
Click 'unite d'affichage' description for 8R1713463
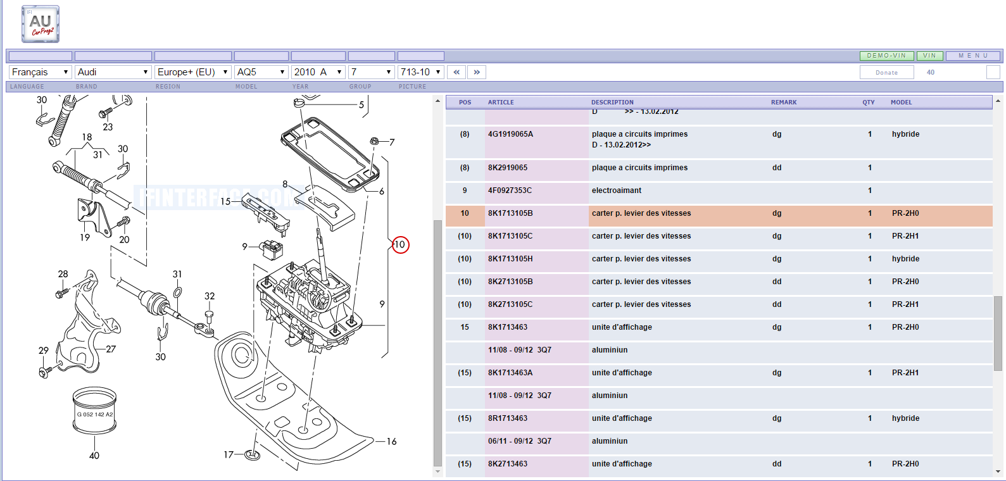pyautogui.click(x=622, y=418)
